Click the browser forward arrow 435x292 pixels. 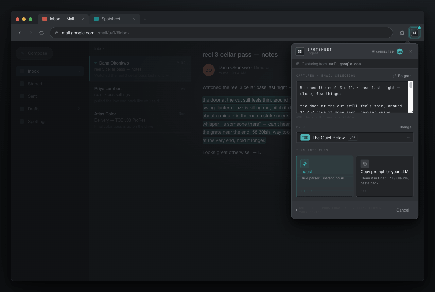[31, 33]
